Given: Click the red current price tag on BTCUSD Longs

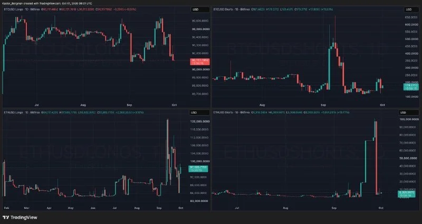Looking at the screenshot, I should (x=200, y=62).
